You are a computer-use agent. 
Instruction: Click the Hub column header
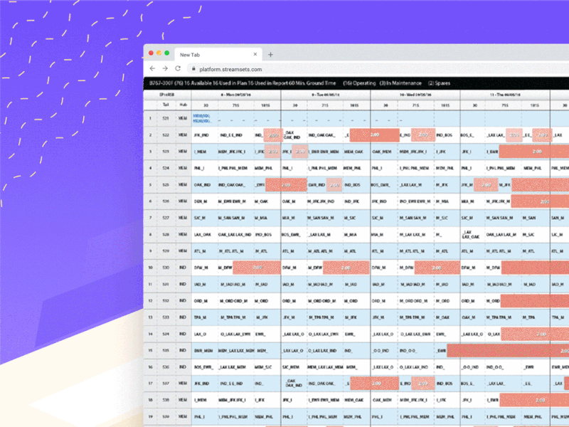(183, 105)
